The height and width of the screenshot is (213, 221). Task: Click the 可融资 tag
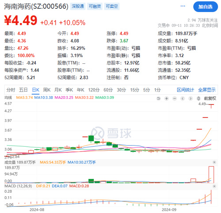coord(95,6)
